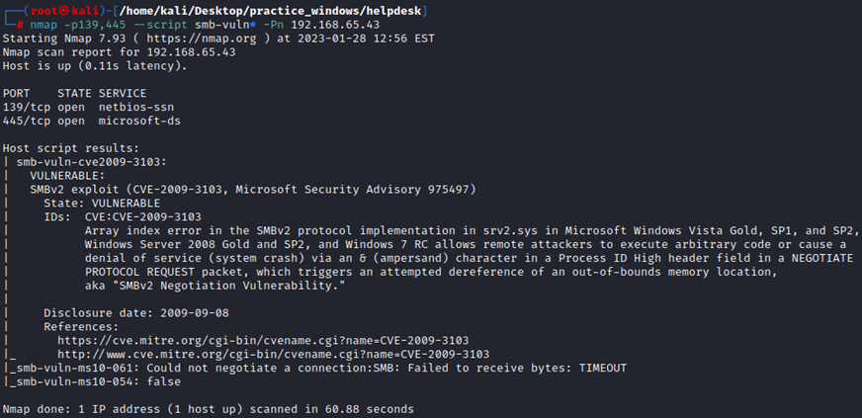Viewport: 862px width, 418px height.
Task: Click the red # root prompt symbol
Action: [x=20, y=25]
